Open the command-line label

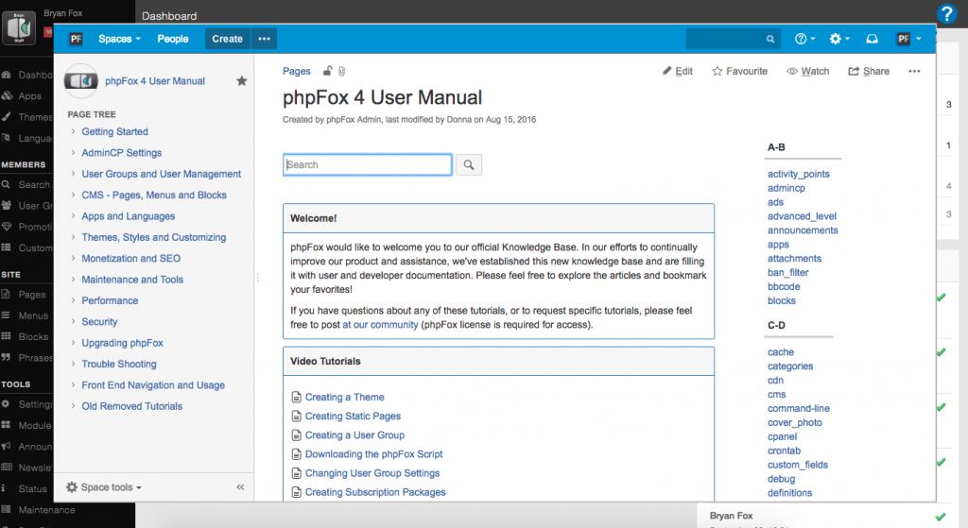click(798, 408)
